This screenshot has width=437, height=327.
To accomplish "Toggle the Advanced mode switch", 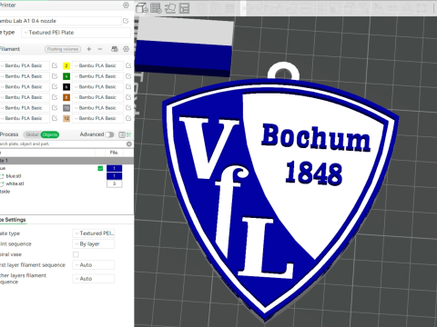I will coord(109,134).
